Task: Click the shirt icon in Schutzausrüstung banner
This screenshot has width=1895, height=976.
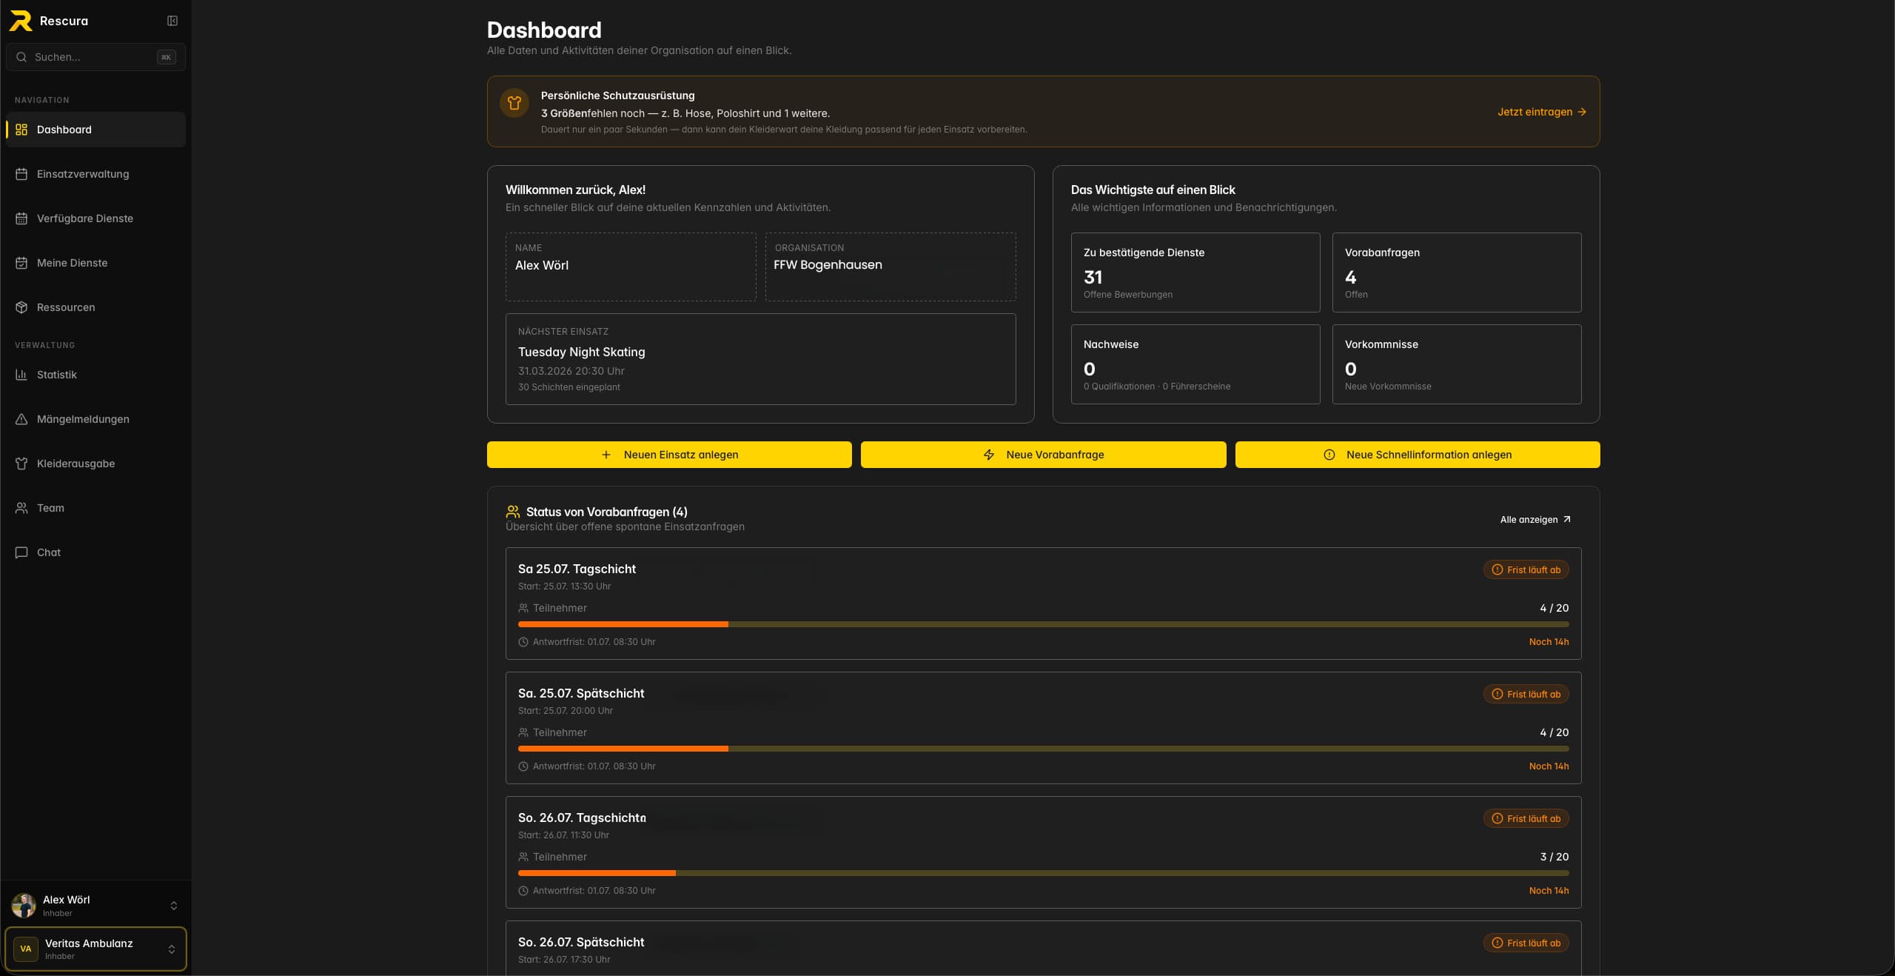Action: [x=514, y=103]
